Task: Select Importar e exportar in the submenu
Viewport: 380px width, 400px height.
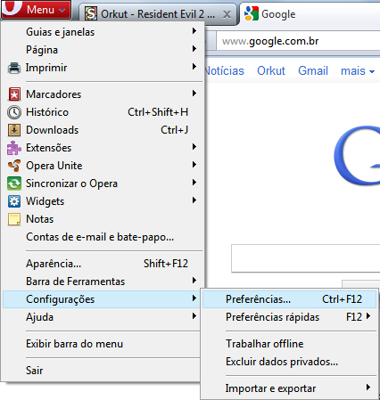Action: (289, 388)
